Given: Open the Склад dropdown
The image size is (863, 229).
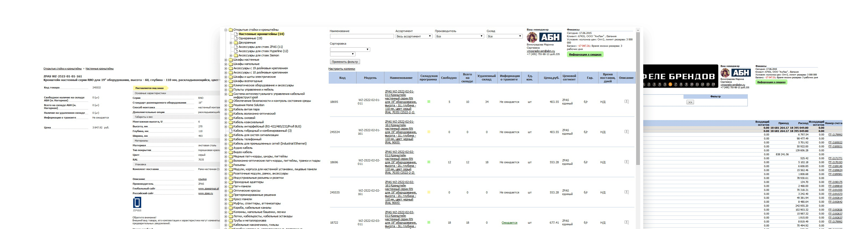Looking at the screenshot, I should [x=505, y=36].
